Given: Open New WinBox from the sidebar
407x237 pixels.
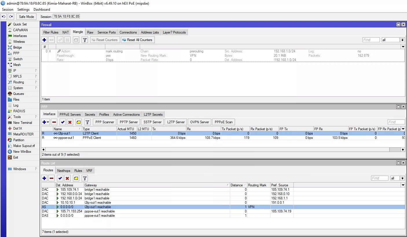Looking at the screenshot, I should click(22, 152).
